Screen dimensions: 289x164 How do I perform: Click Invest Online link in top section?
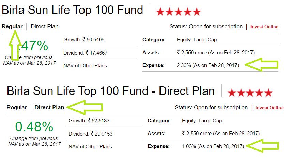pyautogui.click(x=264, y=27)
